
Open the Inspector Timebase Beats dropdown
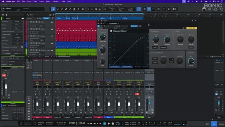(x=18, y=22)
